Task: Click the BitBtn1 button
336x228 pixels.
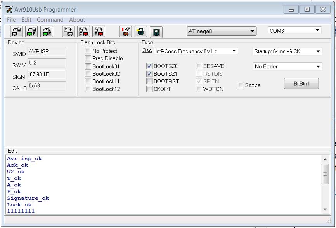Action: (301, 84)
